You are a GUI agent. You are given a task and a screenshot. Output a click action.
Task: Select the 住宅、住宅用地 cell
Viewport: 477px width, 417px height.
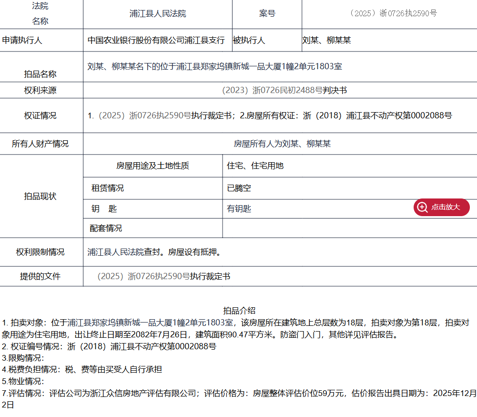coord(255,166)
